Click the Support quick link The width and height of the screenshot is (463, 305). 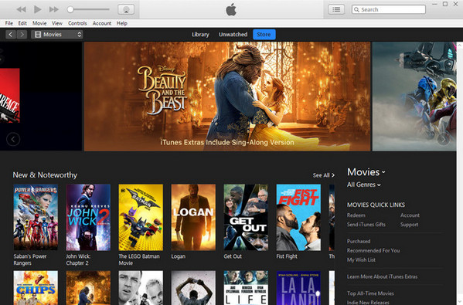[409, 225]
